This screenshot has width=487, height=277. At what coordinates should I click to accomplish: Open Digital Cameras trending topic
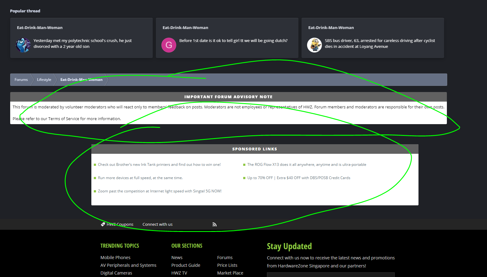(116, 273)
